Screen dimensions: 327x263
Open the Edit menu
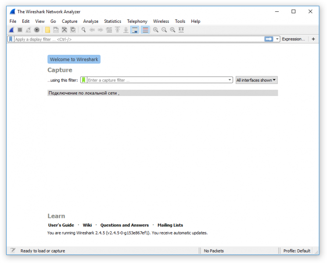26,21
